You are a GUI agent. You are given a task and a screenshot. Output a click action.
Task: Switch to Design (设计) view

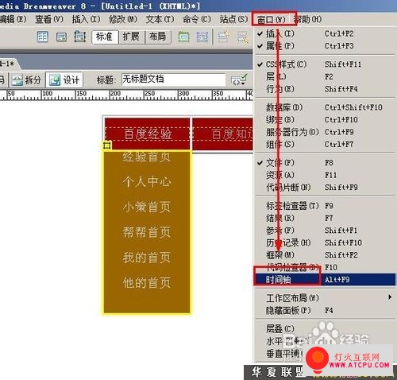point(64,80)
